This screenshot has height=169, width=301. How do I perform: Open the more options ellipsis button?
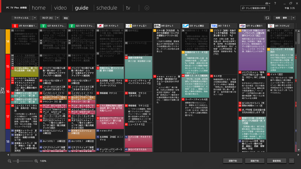[x=292, y=161]
